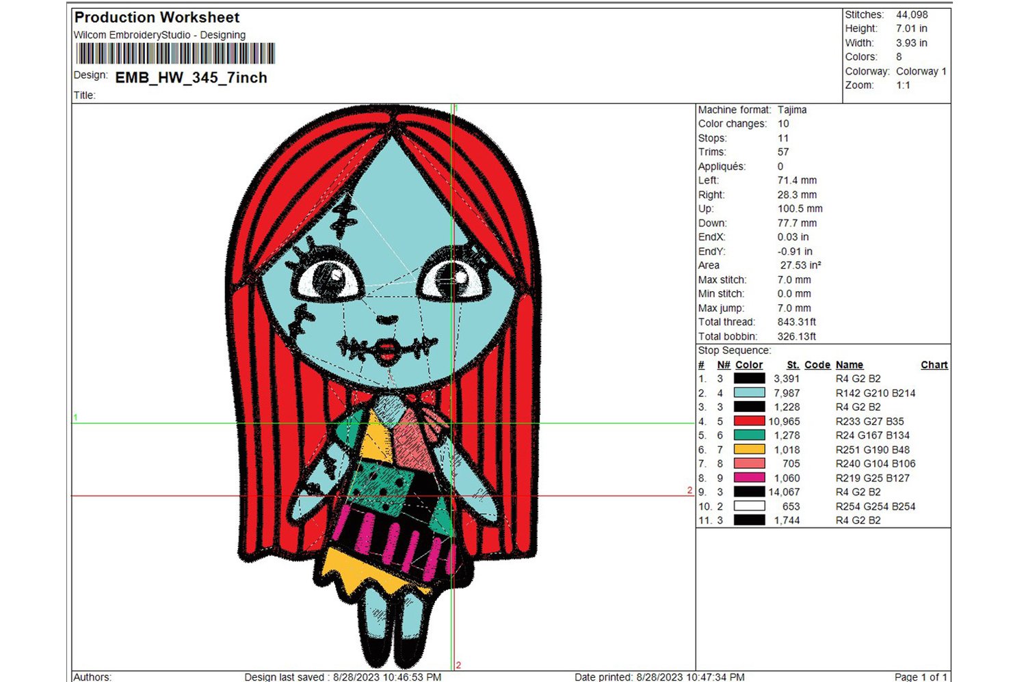Click the black swatch for stop 11
Image resolution: width=1026 pixels, height=682 pixels.
click(x=749, y=520)
